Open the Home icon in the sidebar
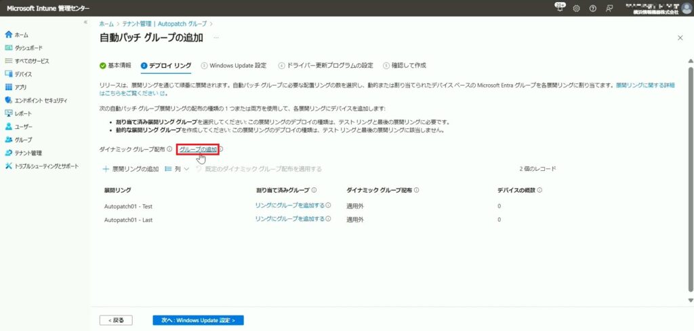Viewport: 694px width, 331px height. [x=8, y=35]
